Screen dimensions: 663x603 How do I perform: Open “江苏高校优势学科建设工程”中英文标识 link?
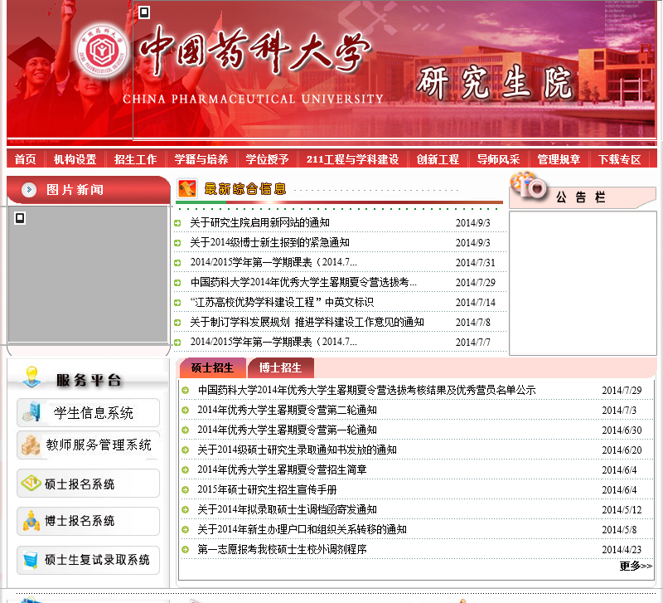[x=282, y=302]
